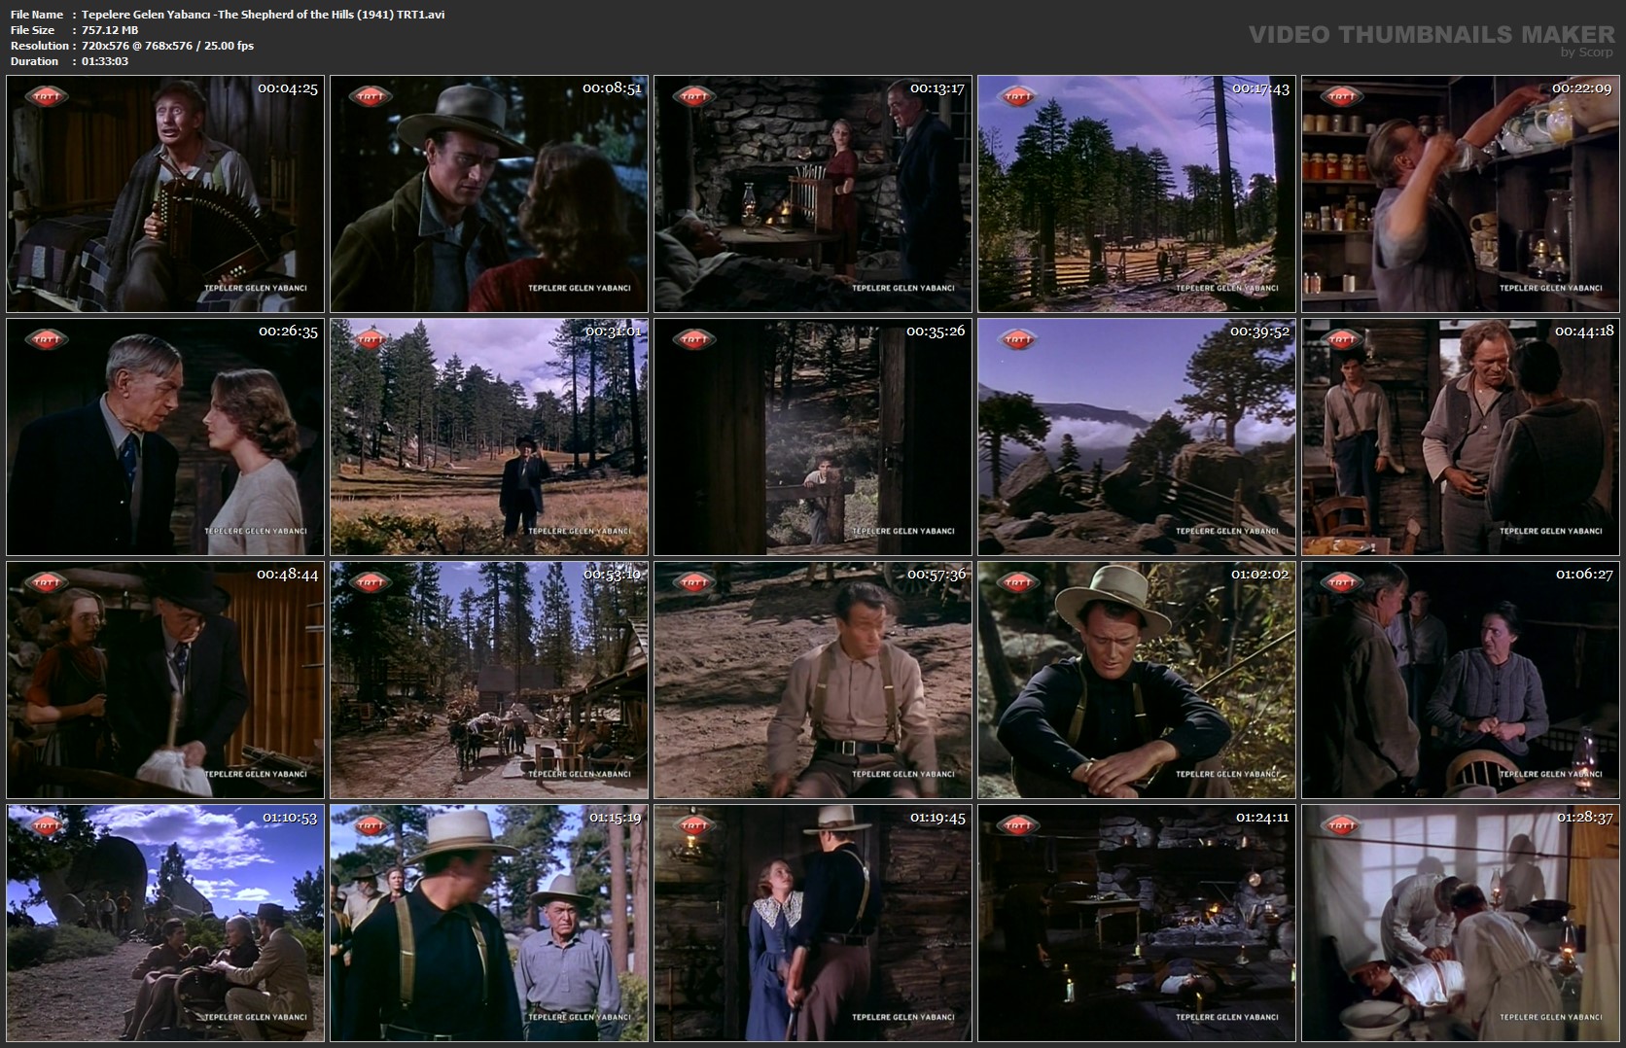
Task: Open the 00:57:36 thumbnail of seated man
Action: tap(812, 681)
